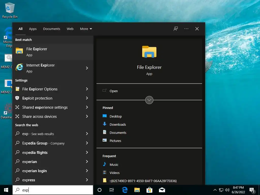Open the three-dot options menu

pos(186,29)
